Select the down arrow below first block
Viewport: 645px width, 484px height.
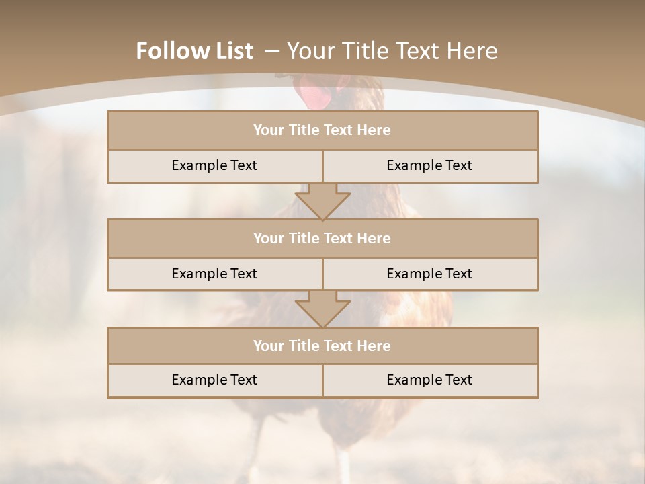(323, 201)
